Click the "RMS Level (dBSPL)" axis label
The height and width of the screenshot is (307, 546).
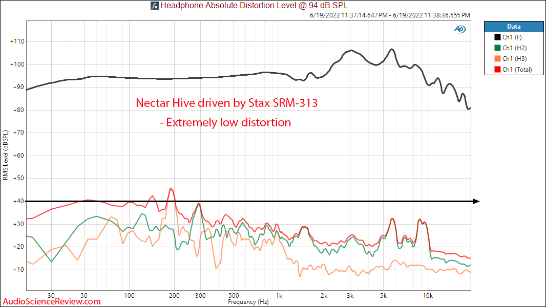point(5,155)
